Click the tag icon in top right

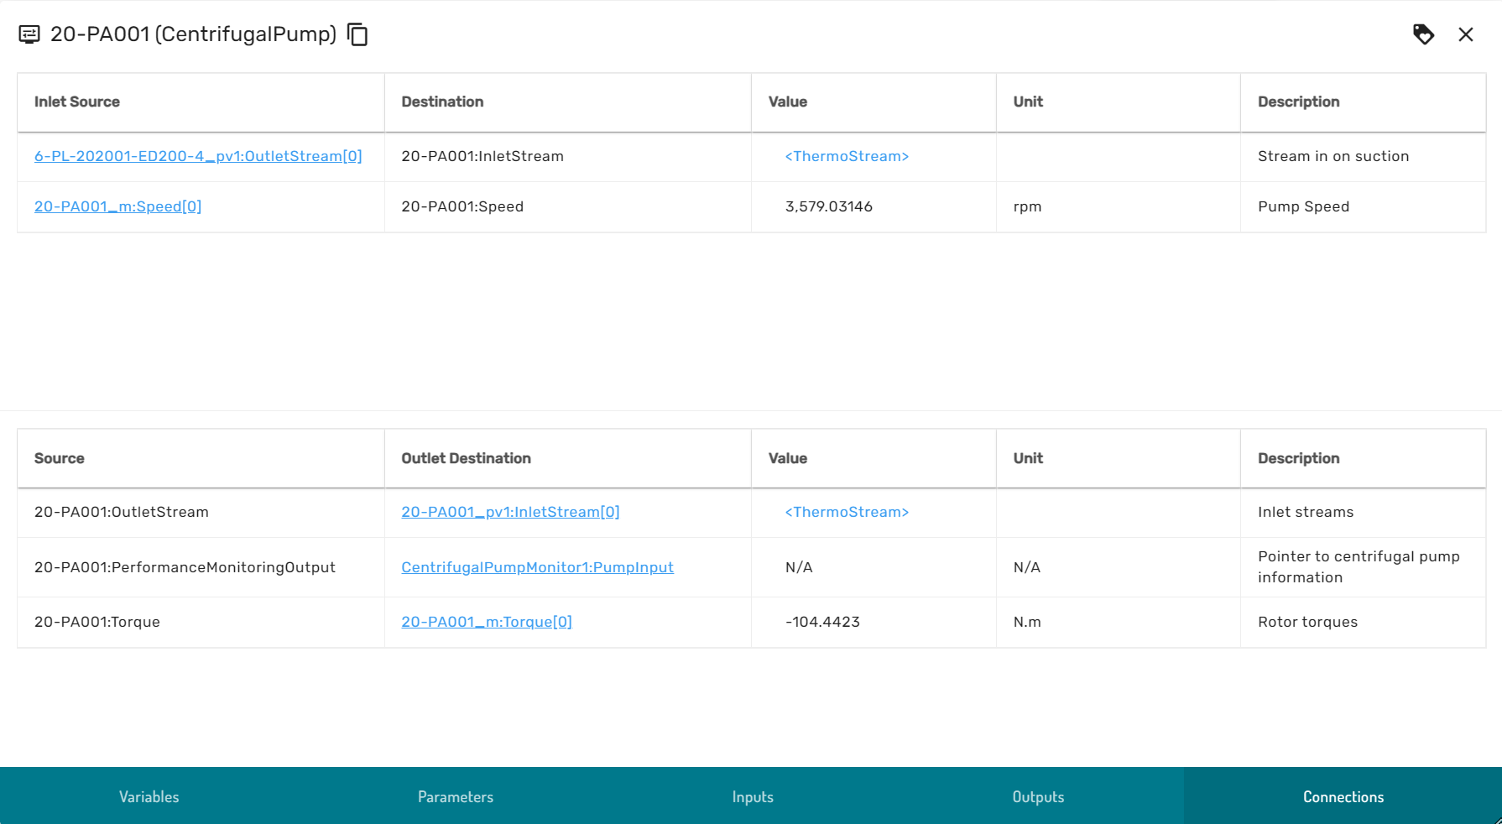[1423, 34]
